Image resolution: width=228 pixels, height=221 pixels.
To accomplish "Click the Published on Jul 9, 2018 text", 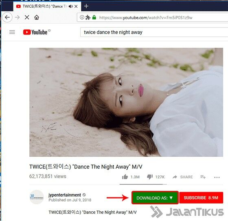I will [x=70, y=200].
